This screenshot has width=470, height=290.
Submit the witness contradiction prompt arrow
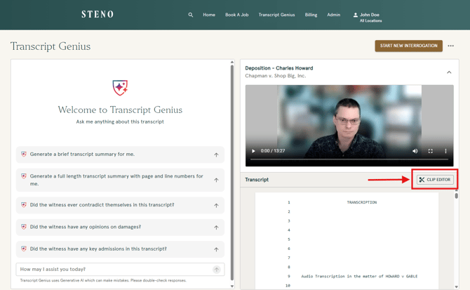click(216, 206)
